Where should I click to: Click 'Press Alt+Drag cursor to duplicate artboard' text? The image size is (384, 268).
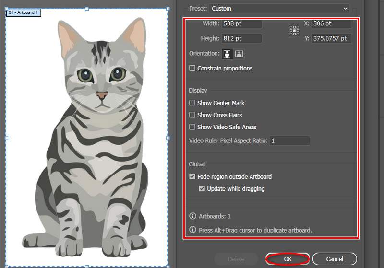click(x=255, y=230)
